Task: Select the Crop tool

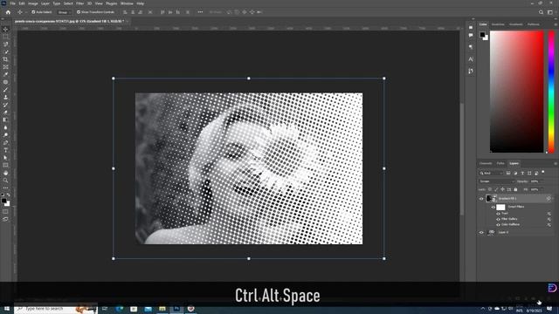Action: tap(5, 59)
